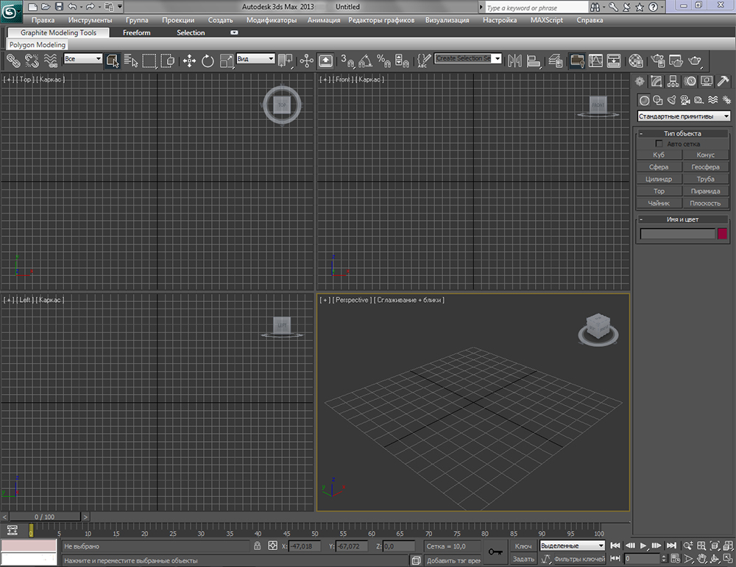Screen dimensions: 736x567
Task: Select the Link tool in toolbar
Action: click(13, 60)
